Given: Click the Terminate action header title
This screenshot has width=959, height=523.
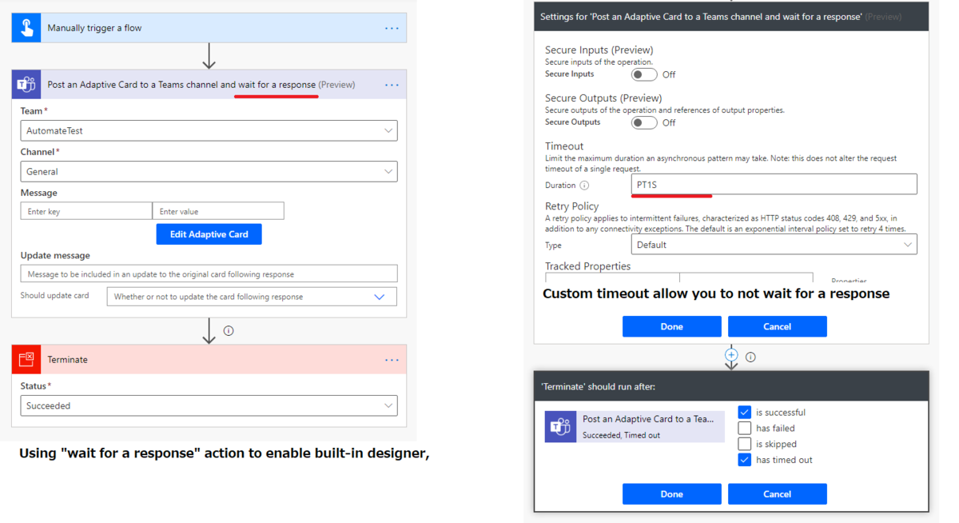Looking at the screenshot, I should pos(67,360).
